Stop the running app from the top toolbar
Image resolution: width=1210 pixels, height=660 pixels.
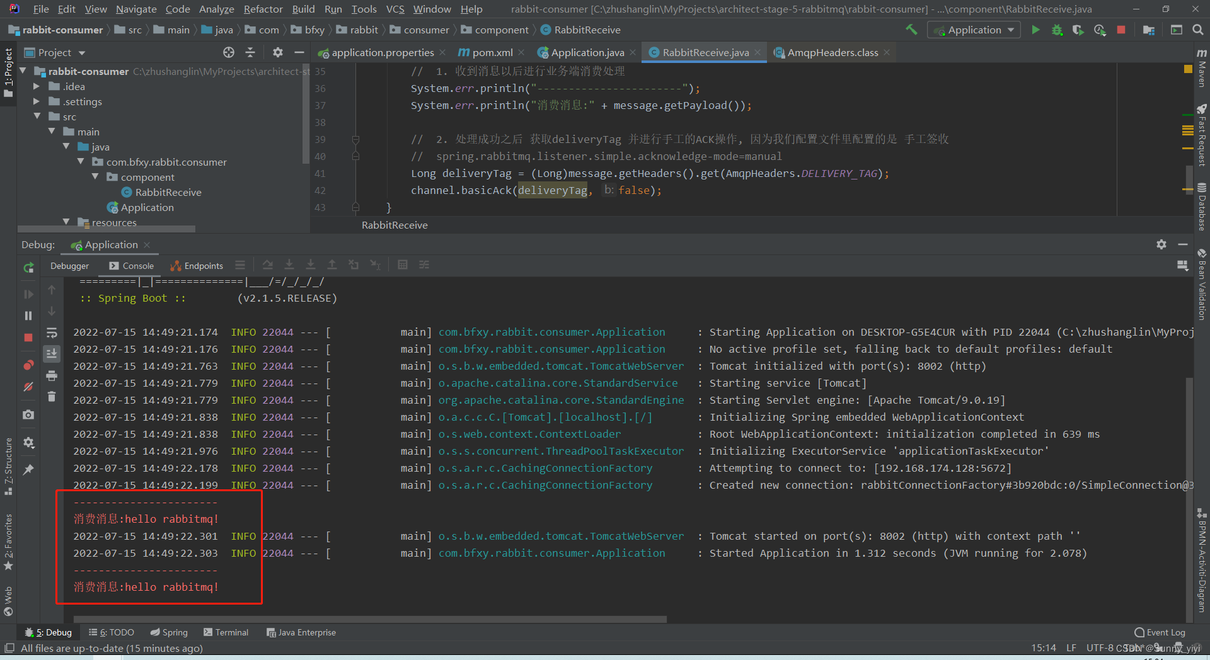click(1121, 30)
